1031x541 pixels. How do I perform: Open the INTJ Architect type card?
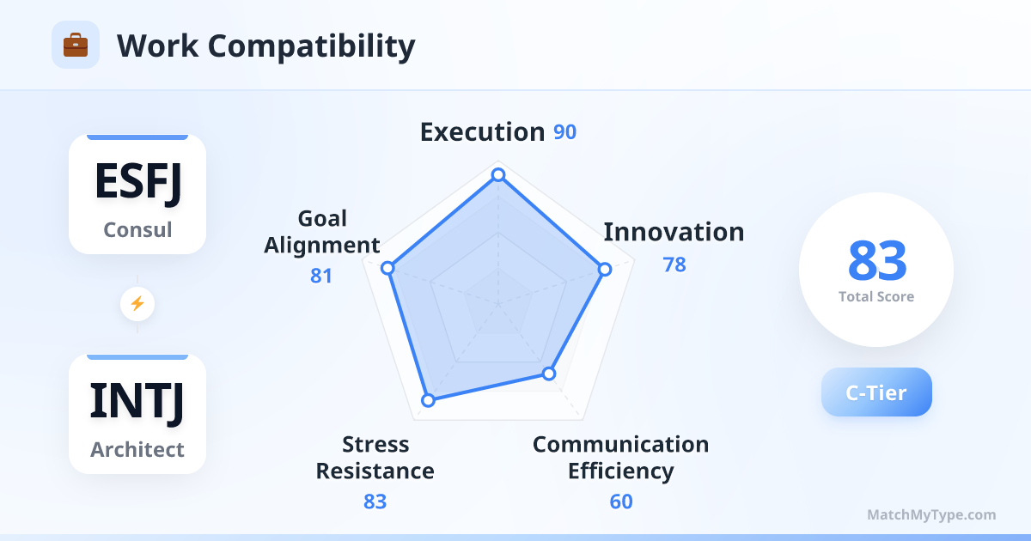click(137, 414)
